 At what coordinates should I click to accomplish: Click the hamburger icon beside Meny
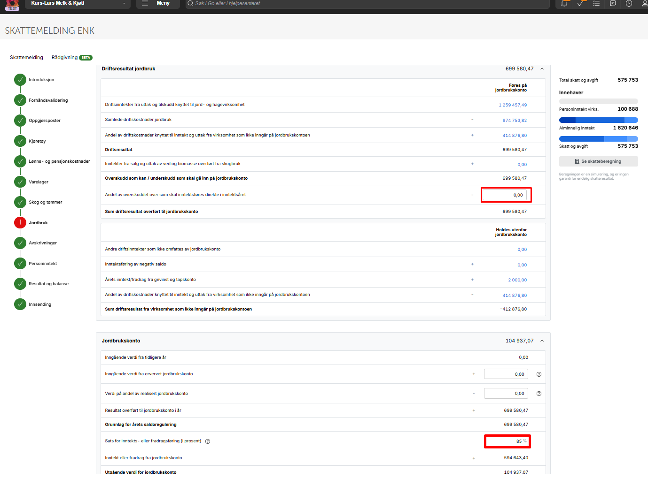click(145, 3)
